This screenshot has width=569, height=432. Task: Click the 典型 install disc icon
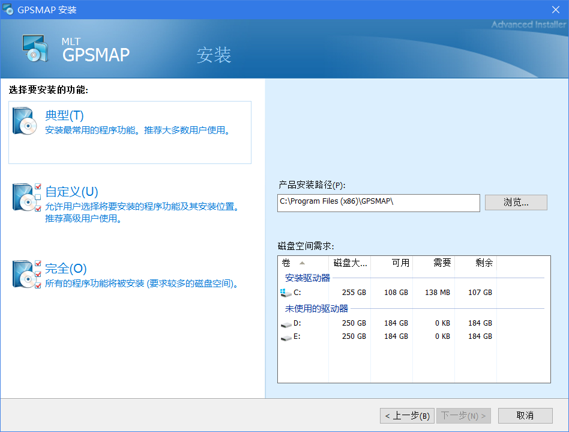[x=25, y=121]
